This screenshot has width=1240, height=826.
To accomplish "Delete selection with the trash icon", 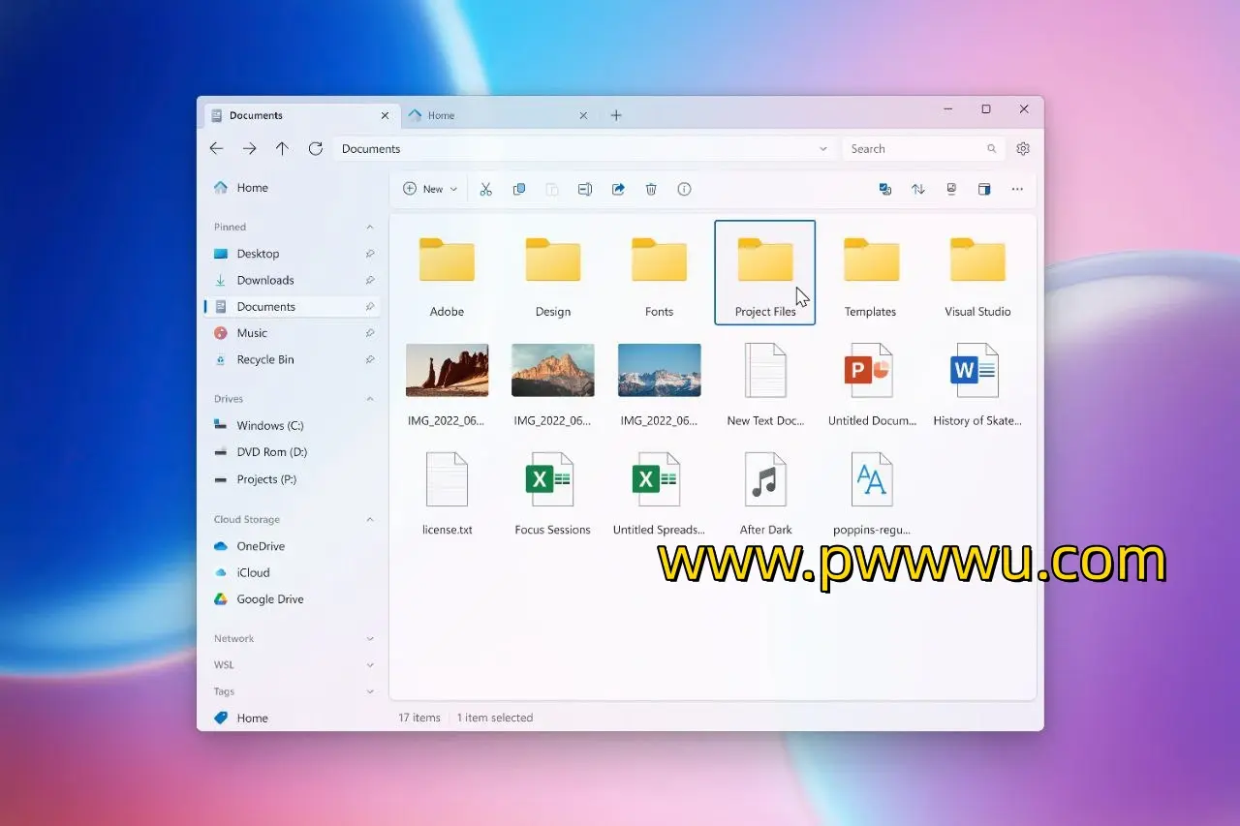I will (651, 190).
